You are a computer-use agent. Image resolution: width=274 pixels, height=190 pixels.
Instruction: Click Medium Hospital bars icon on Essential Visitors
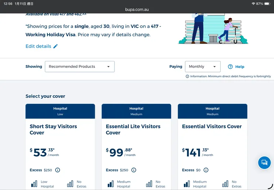(187, 184)
